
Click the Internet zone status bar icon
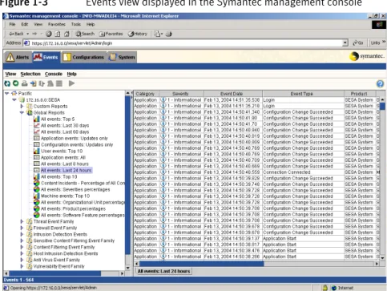334,288
